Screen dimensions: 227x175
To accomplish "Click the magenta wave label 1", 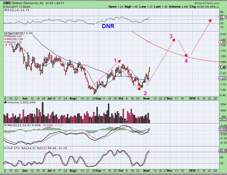I will (x=115, y=60).
